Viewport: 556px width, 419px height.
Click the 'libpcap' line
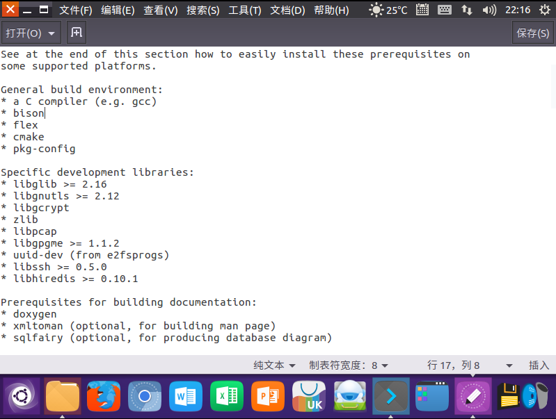click(29, 231)
